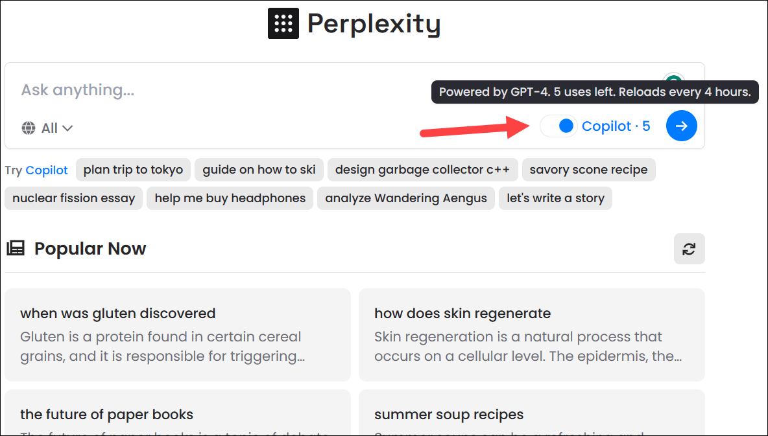768x436 pixels.
Task: Click the Copilot · 5 label
Action: click(x=616, y=126)
